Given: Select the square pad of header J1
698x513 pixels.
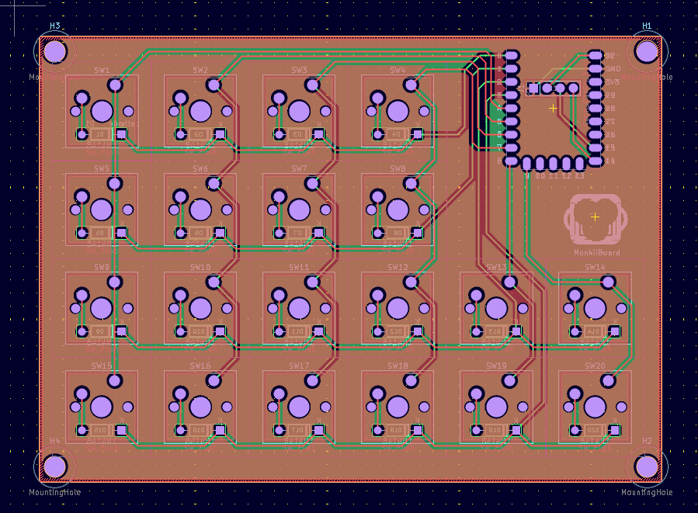Looking at the screenshot, I should pos(533,88).
